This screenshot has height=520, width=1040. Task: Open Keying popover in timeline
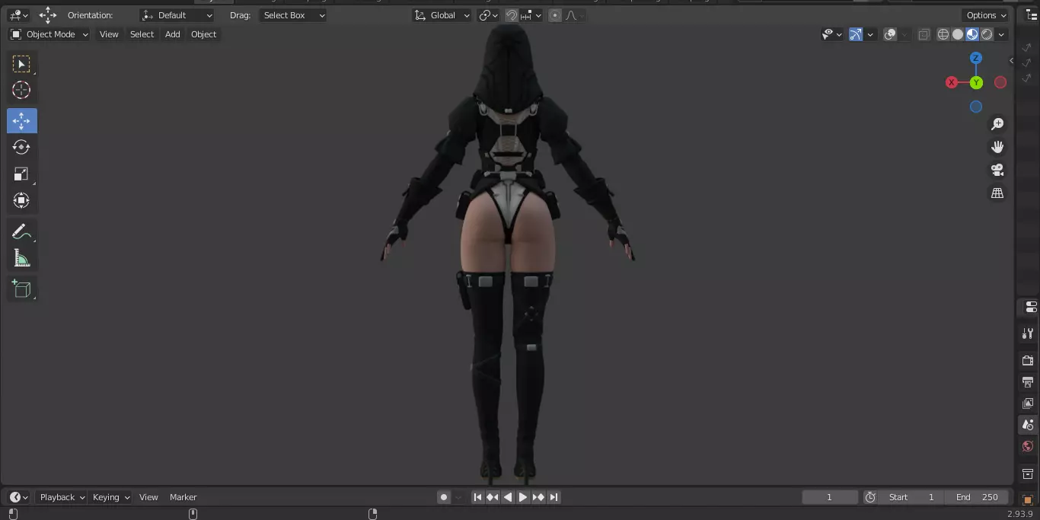tap(111, 497)
